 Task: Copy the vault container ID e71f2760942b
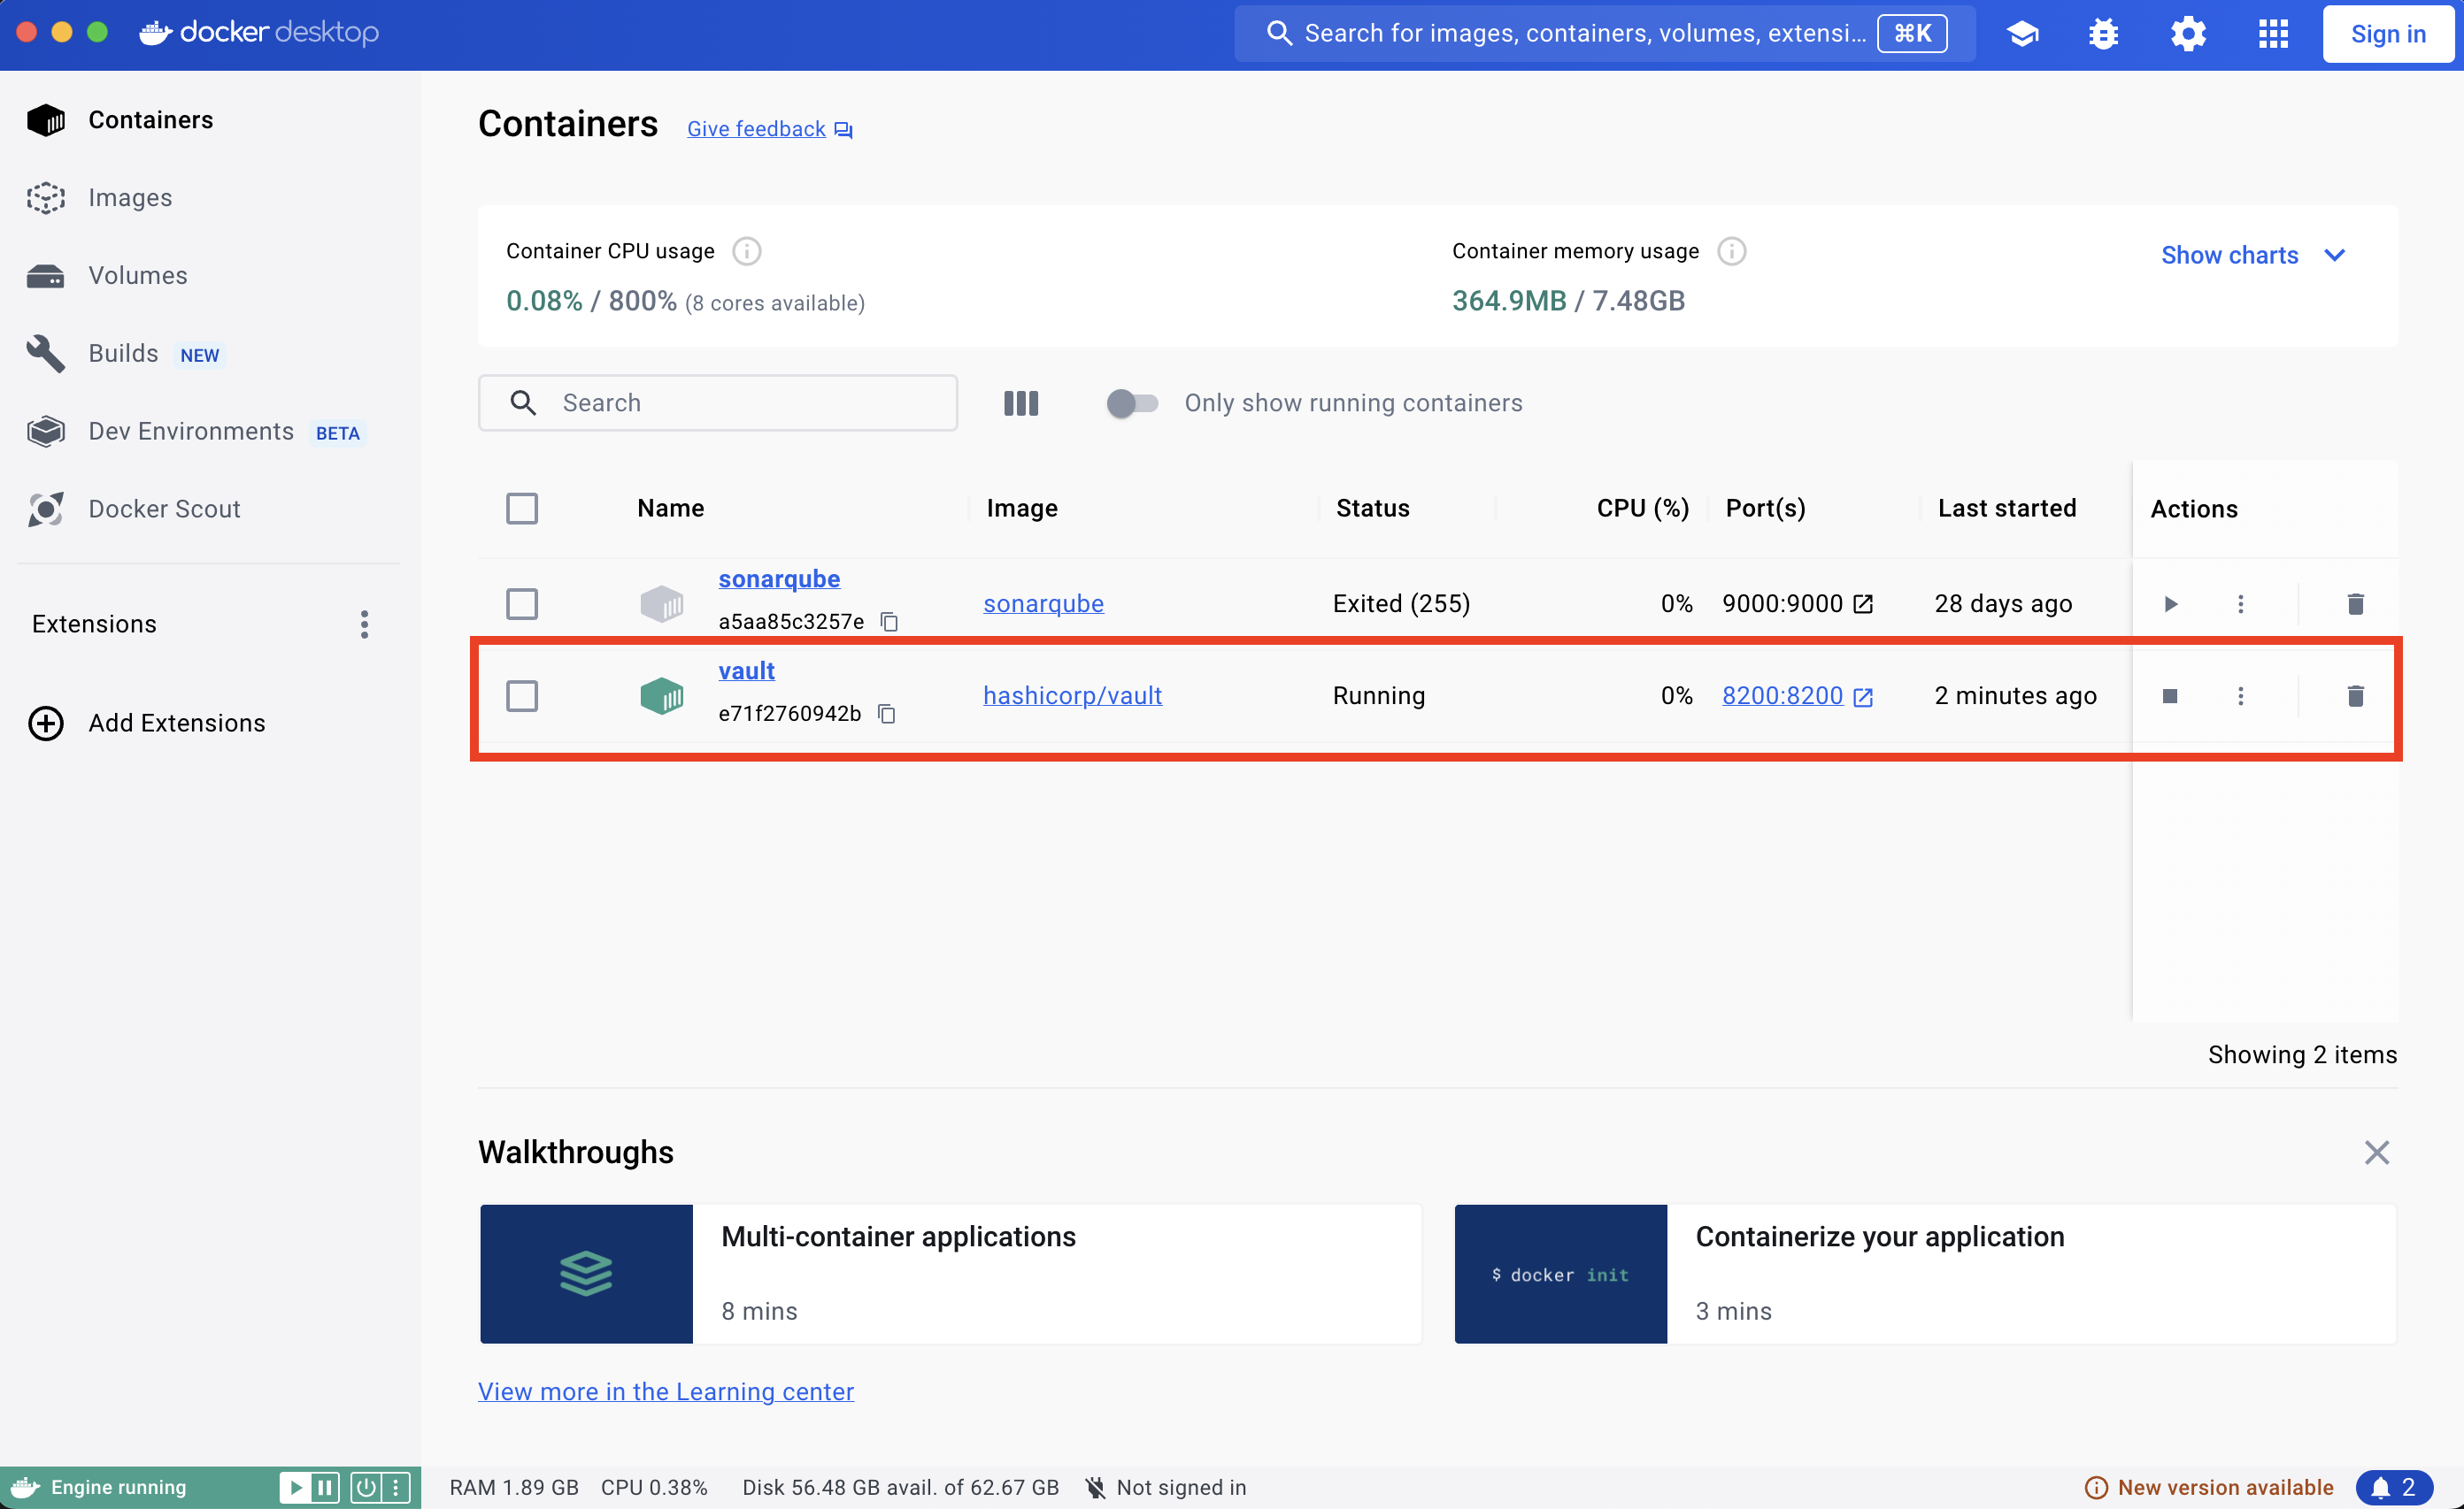click(x=886, y=714)
